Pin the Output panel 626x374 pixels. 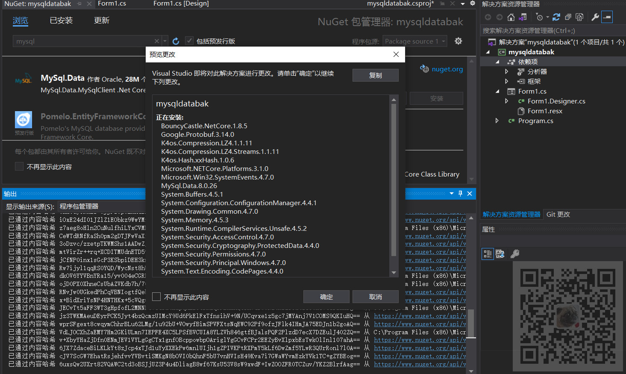click(x=460, y=194)
